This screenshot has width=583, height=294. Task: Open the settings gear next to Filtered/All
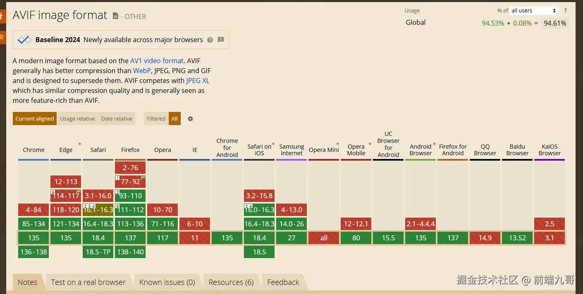click(x=190, y=119)
